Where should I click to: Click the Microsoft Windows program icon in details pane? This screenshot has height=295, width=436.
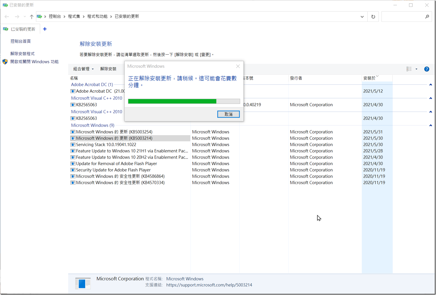pyautogui.click(x=83, y=283)
